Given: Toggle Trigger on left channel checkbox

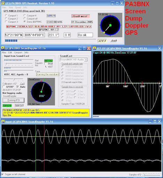Looking at the screenshot, I should point(2,174).
